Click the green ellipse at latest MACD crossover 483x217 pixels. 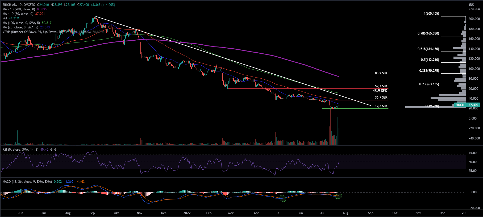tap(338, 196)
